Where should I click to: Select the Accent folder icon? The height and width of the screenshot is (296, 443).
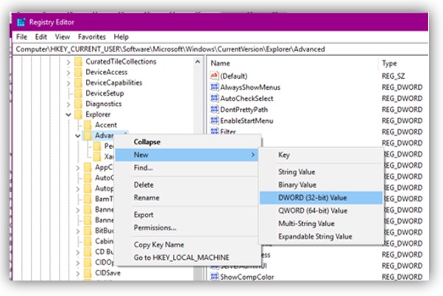click(x=88, y=125)
